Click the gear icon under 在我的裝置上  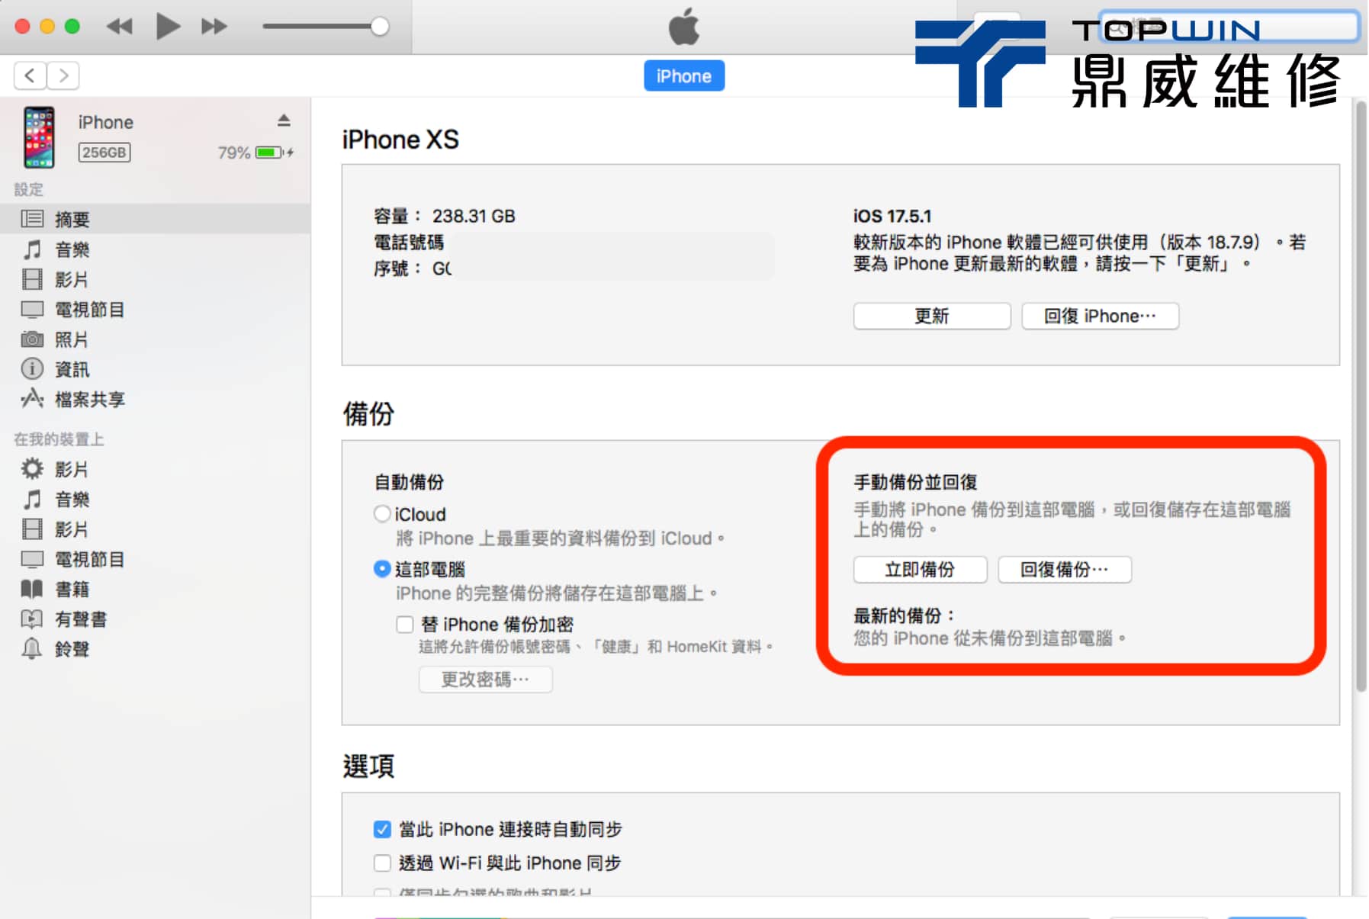pos(32,468)
